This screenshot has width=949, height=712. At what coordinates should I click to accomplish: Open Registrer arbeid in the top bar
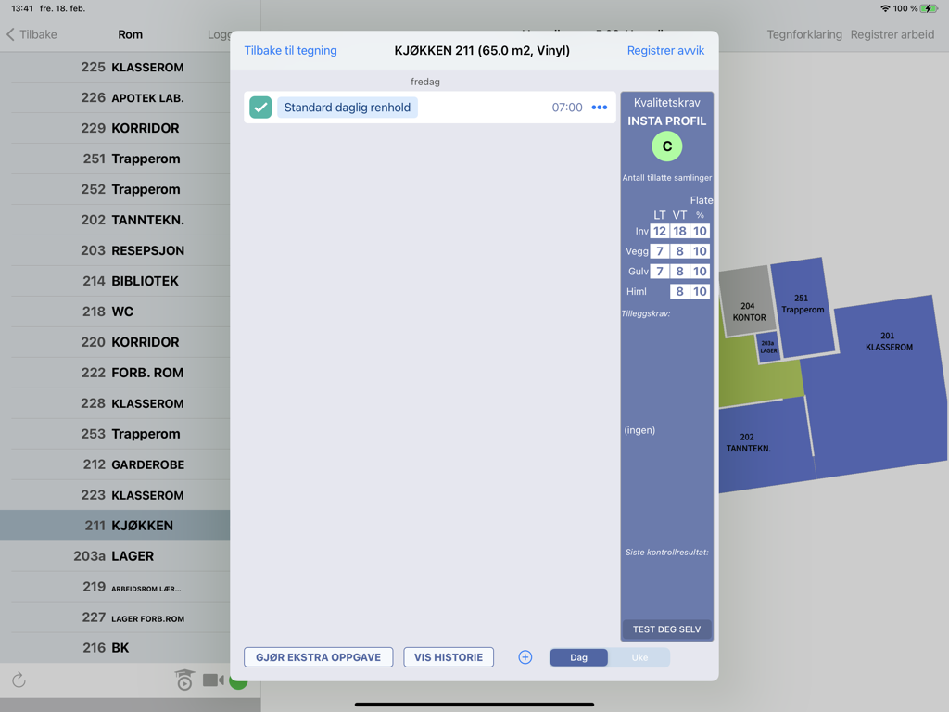point(892,34)
